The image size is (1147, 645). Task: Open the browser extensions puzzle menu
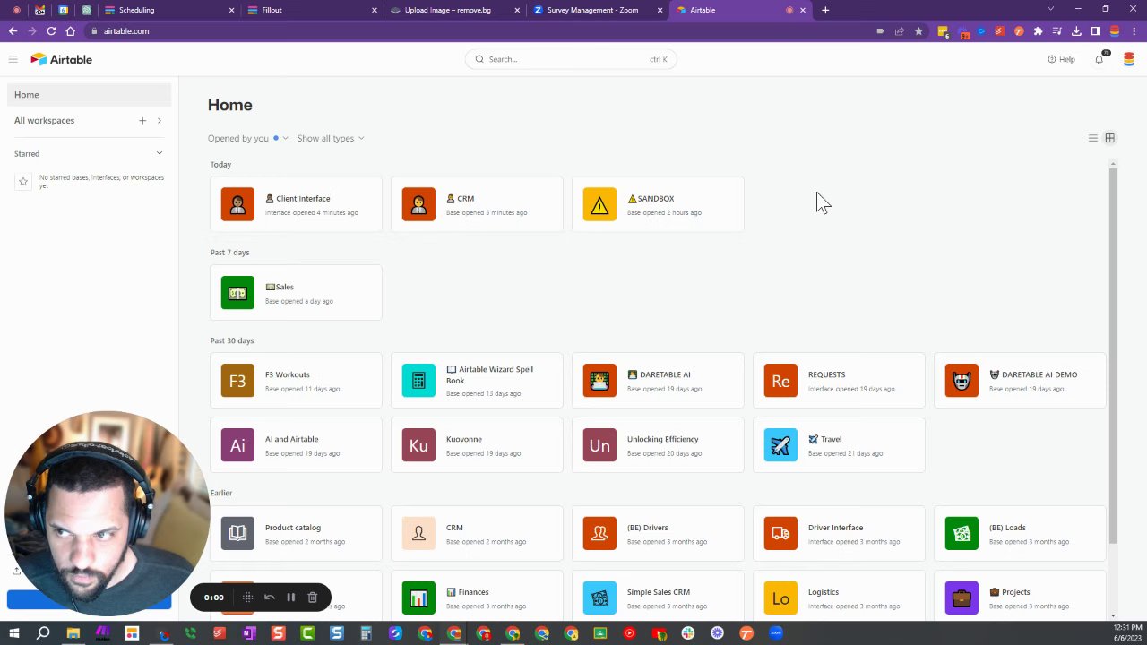pyautogui.click(x=1038, y=31)
